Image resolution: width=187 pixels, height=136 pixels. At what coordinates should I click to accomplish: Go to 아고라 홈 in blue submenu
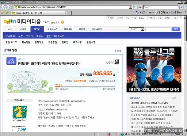[10, 36]
